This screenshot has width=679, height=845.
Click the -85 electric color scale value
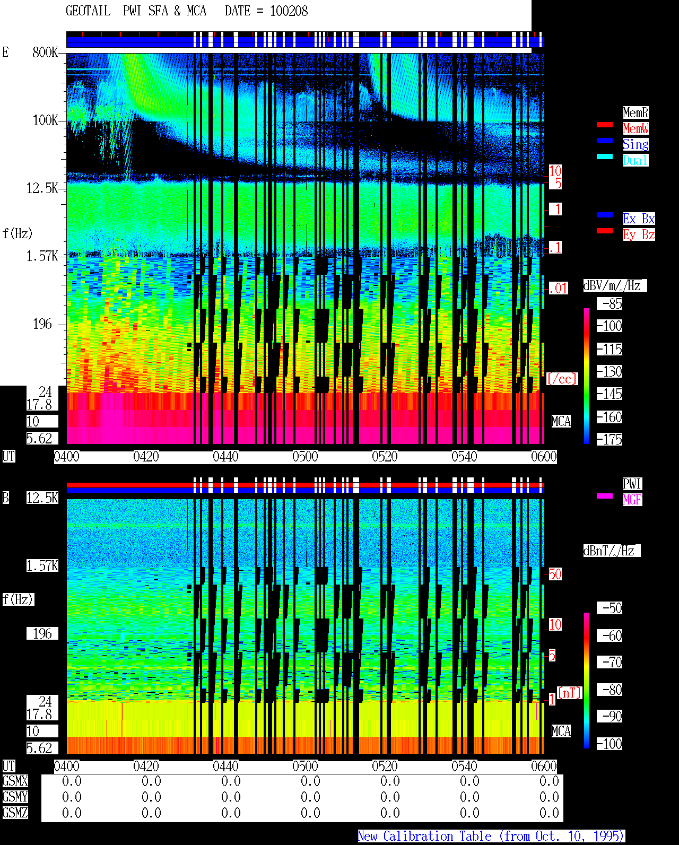[610, 304]
